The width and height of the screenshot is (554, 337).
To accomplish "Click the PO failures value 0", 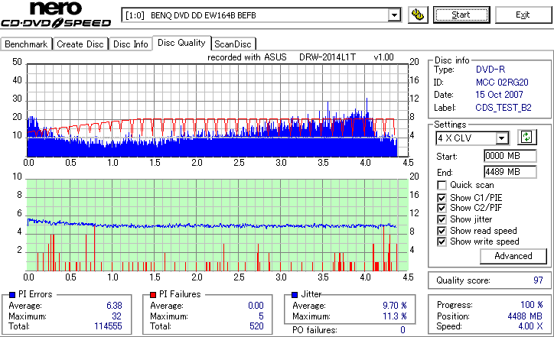I will [402, 330].
